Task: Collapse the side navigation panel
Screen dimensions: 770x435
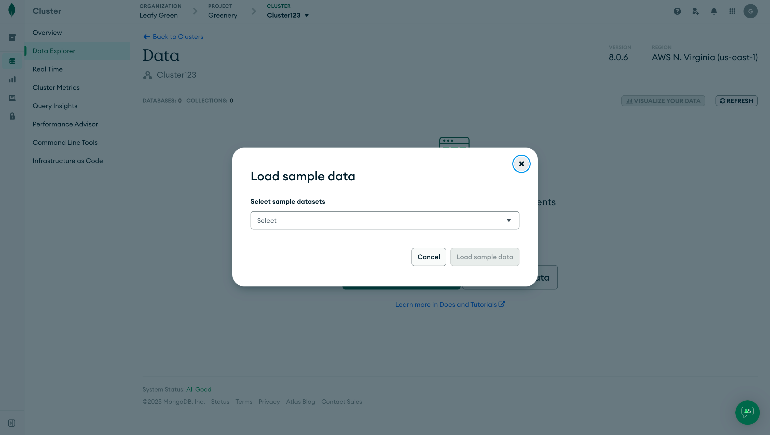Action: click(12, 423)
